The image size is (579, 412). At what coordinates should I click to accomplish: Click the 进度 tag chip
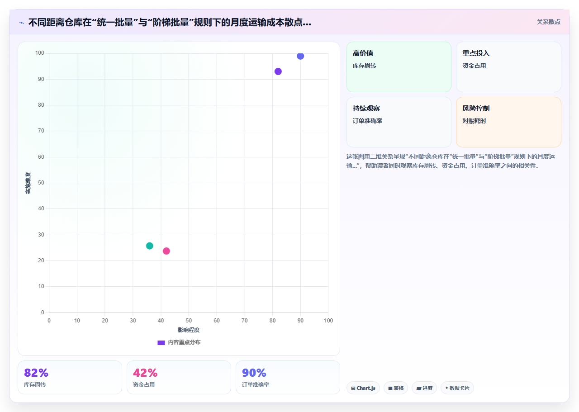[x=424, y=388]
